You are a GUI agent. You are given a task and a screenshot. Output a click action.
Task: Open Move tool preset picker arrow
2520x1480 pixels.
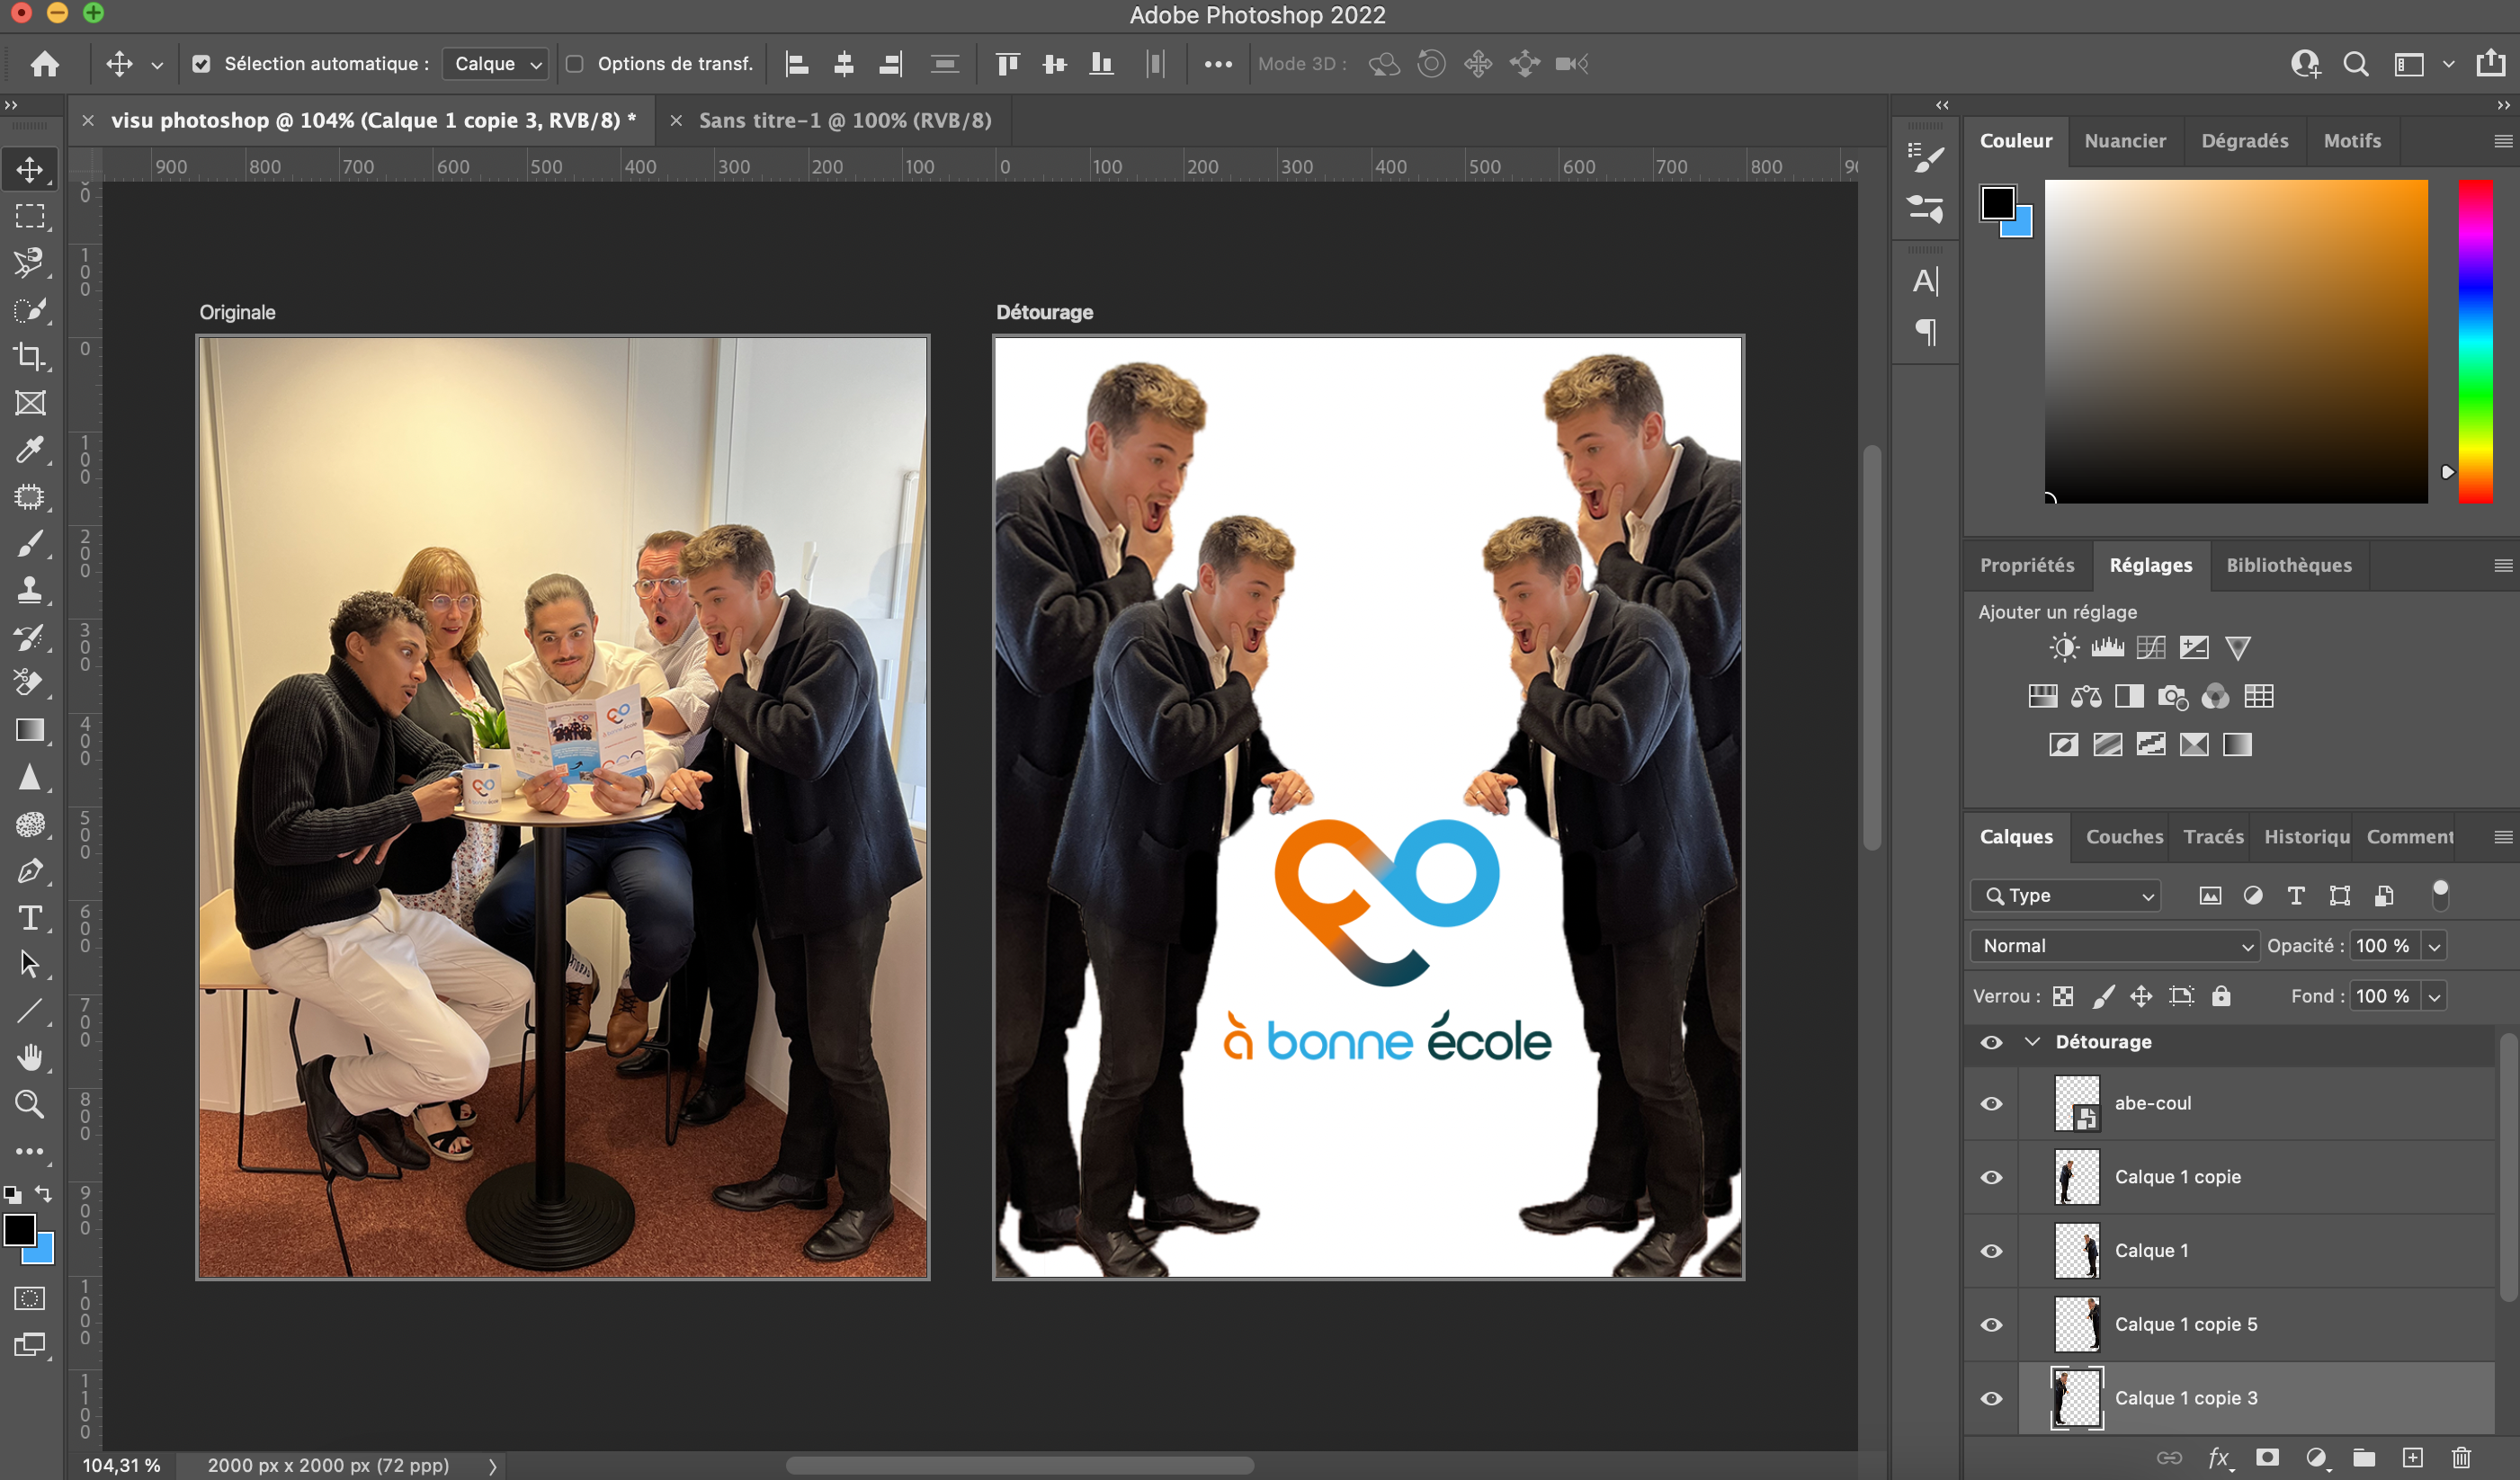pyautogui.click(x=157, y=65)
